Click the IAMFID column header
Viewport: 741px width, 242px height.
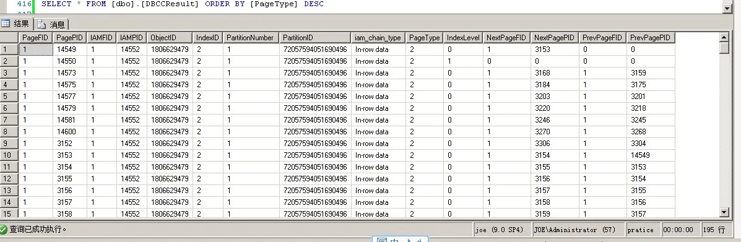pos(102,38)
